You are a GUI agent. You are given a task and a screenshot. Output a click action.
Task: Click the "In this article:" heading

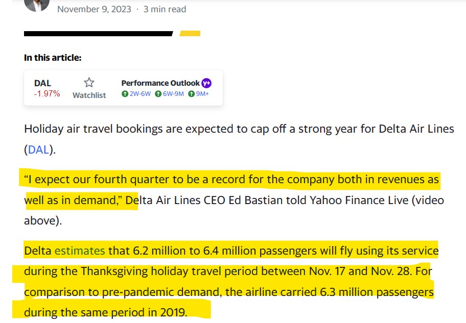click(x=53, y=58)
